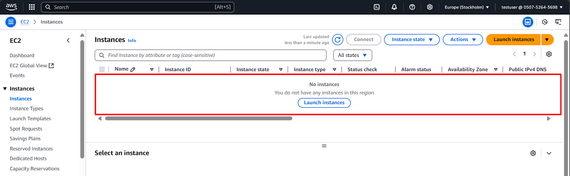Open Spot Requests in the sidebar
570x176 pixels.
click(26, 129)
